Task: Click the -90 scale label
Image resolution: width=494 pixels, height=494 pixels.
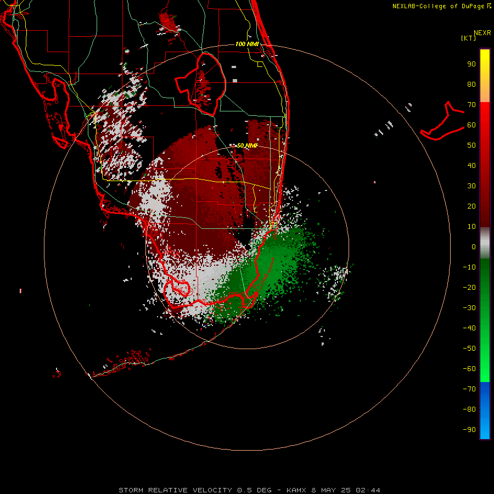Action: [x=469, y=430]
